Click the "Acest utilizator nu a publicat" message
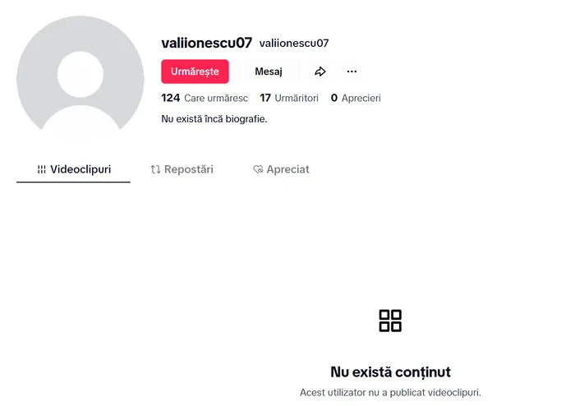This screenshot has width=575, height=406. point(390,392)
